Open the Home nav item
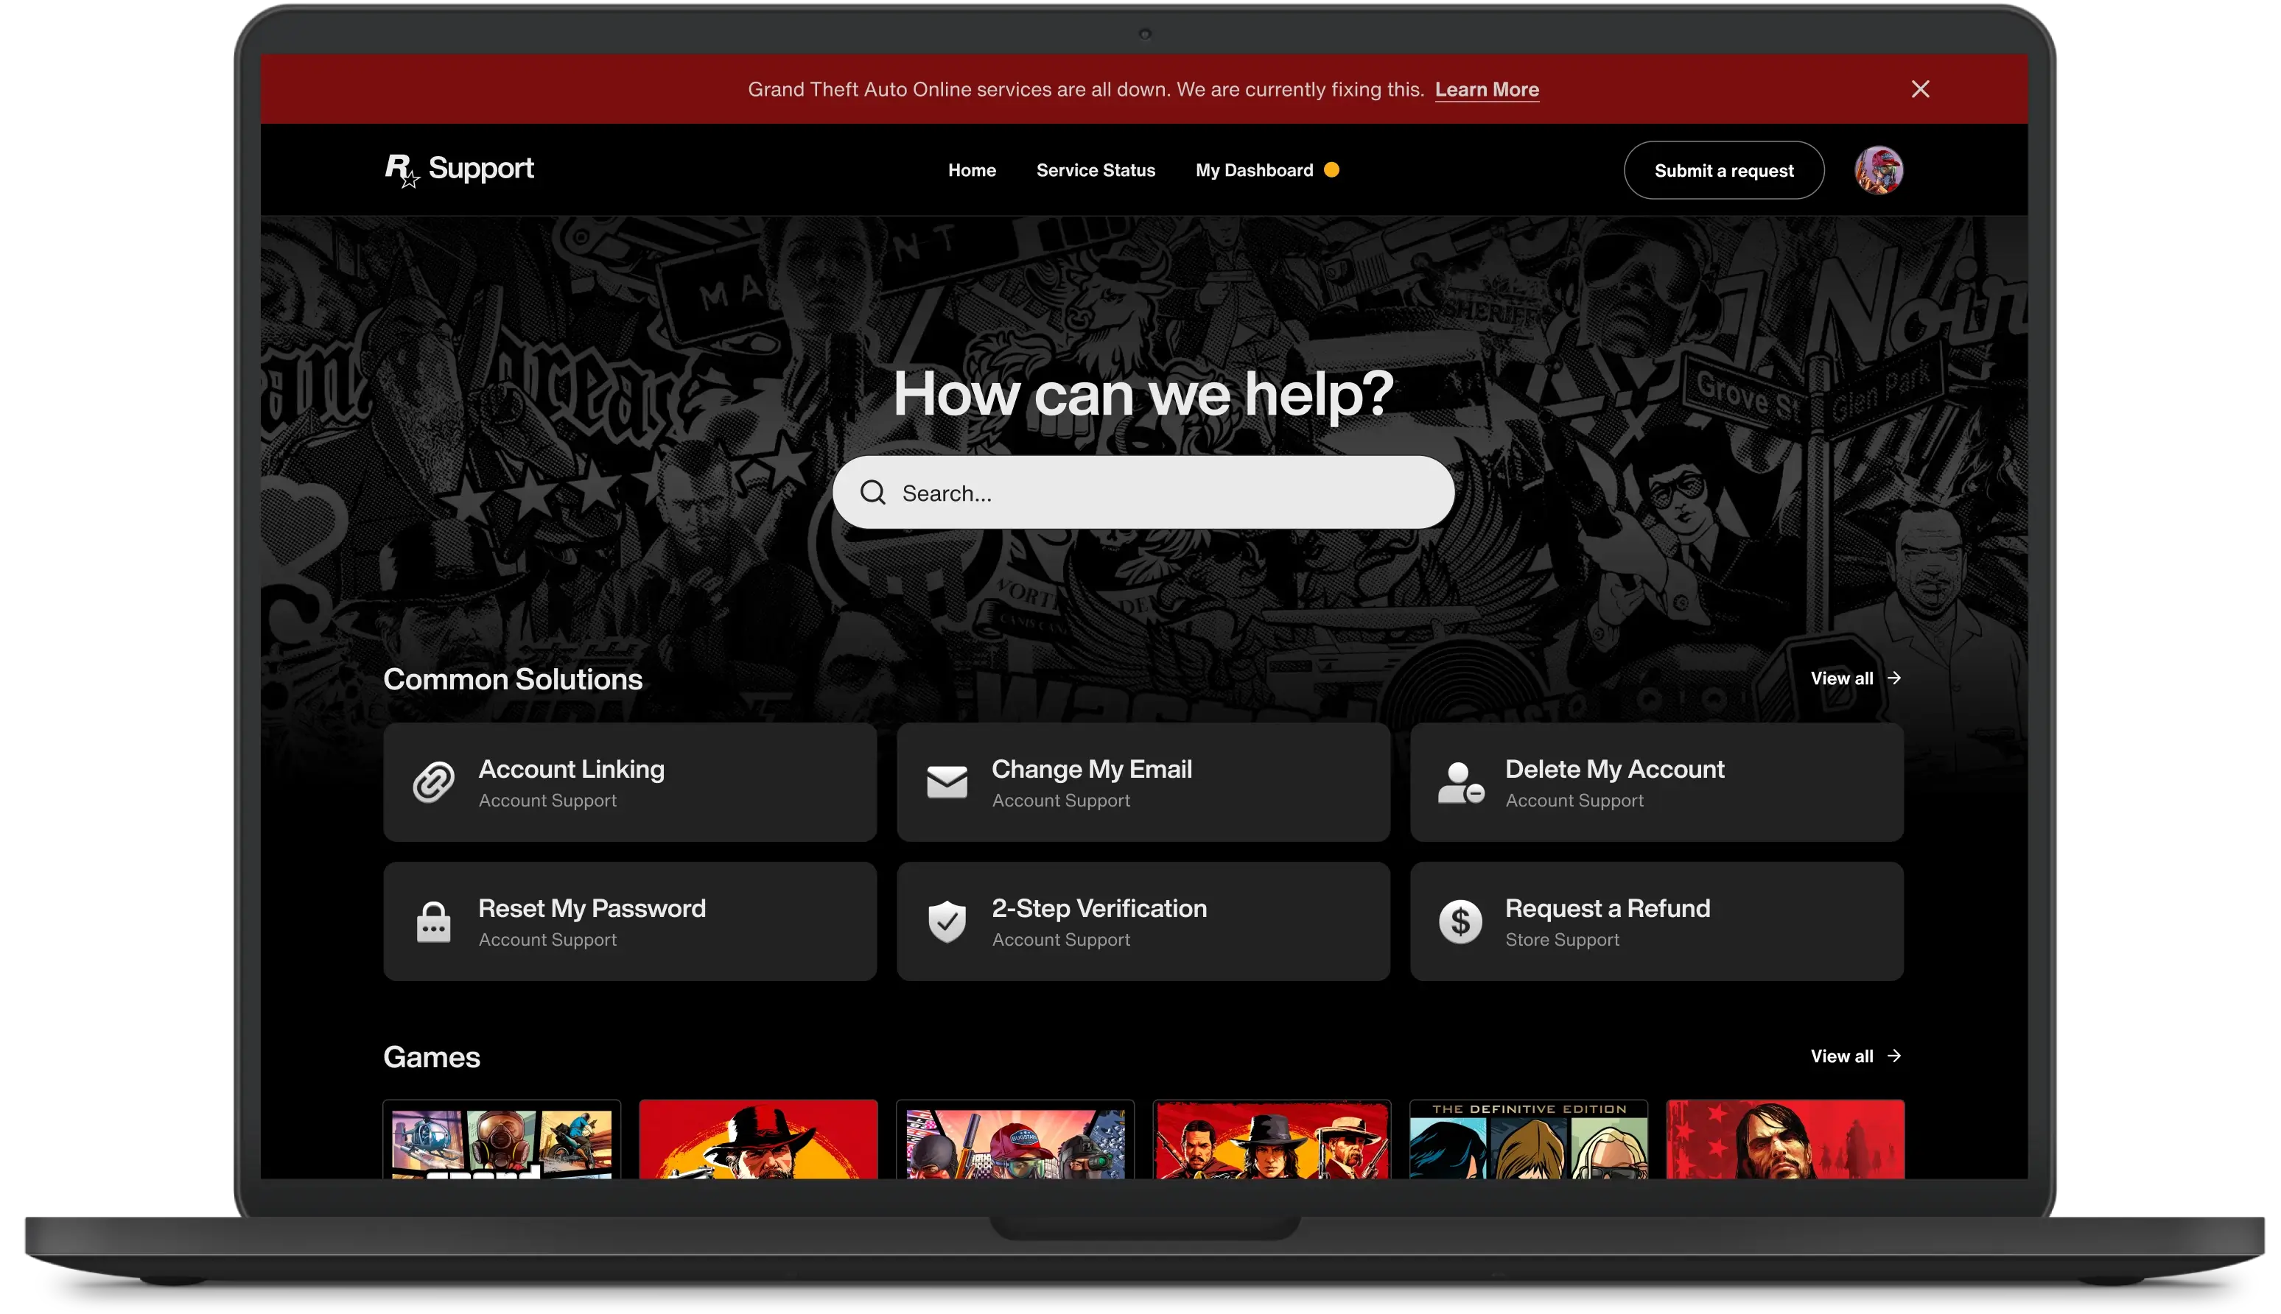The width and height of the screenshot is (2281, 1314). tap(971, 171)
